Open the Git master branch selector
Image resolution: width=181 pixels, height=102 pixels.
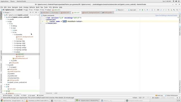tap(156, 98)
